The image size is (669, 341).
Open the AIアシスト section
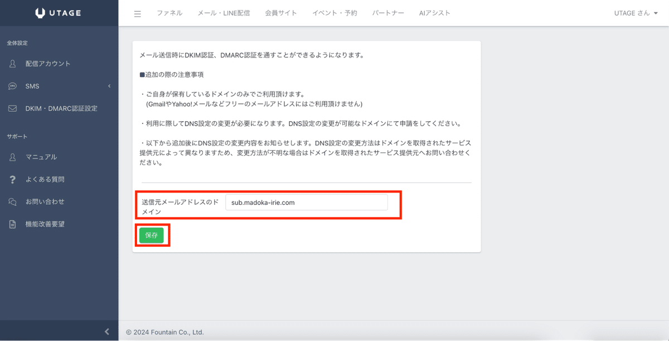click(x=435, y=13)
